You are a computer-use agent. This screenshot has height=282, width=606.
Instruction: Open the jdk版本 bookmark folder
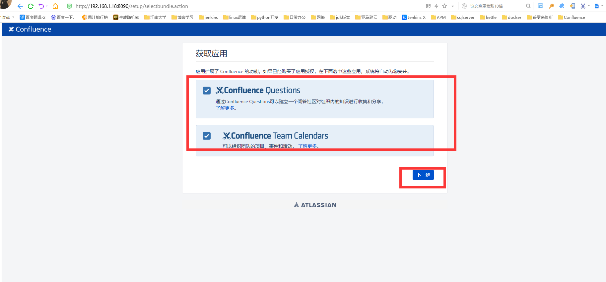[x=340, y=18]
